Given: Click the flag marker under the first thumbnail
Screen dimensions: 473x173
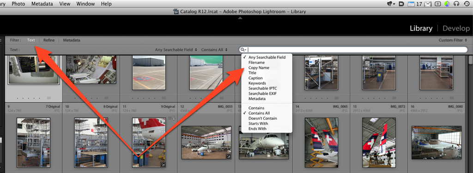Looking at the screenshot, I should click(x=49, y=98).
